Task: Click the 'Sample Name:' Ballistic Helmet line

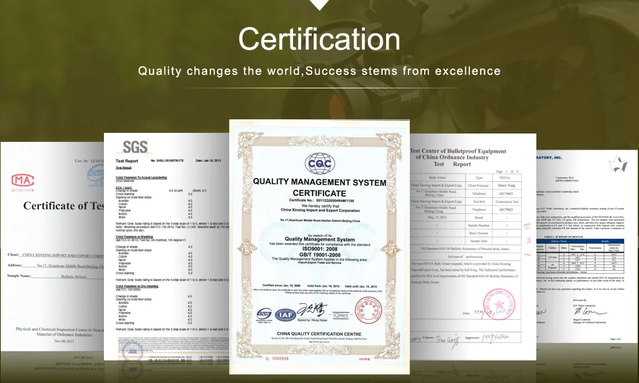Action: pyautogui.click(x=56, y=276)
